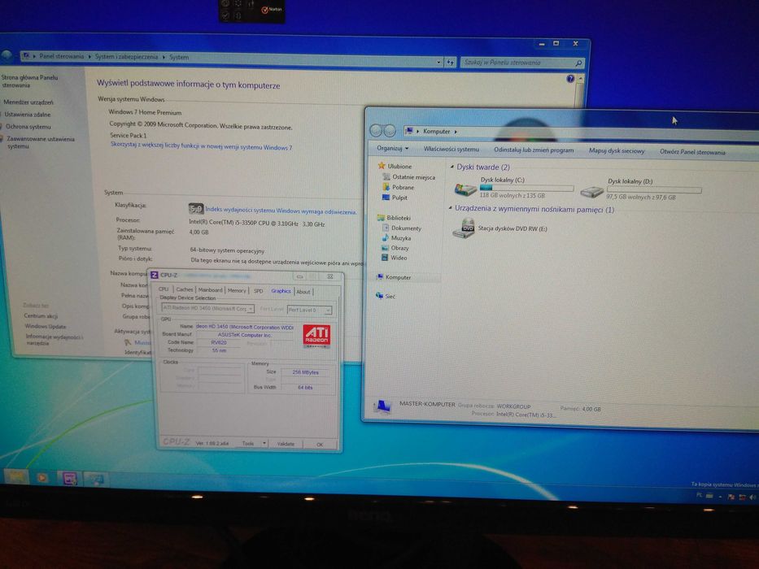The height and width of the screenshot is (569, 759).
Task: Switch to Memory tab in CPU-Z
Action: point(237,290)
